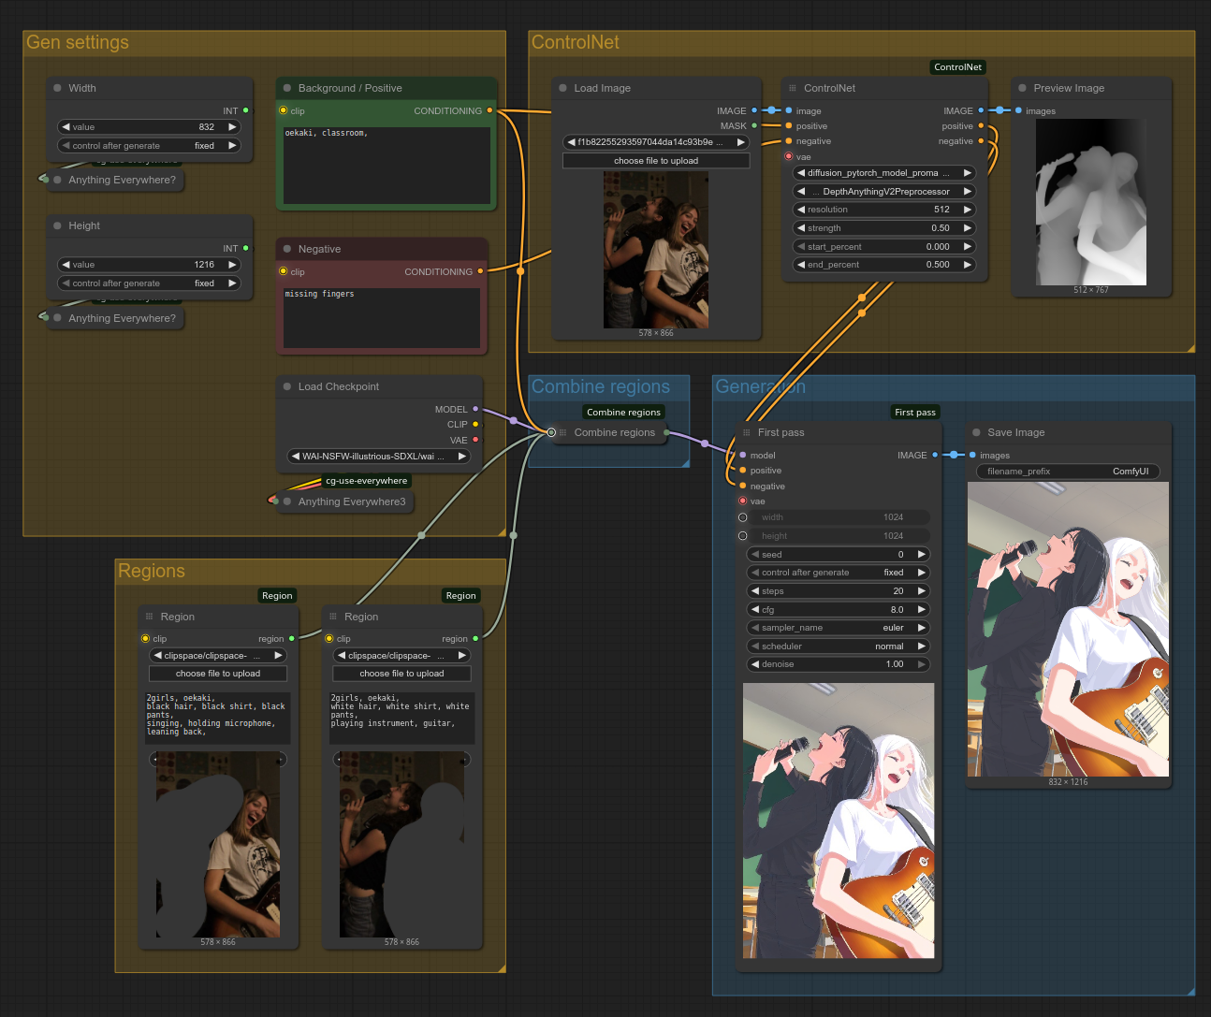Click the cg-use-everywhere badge
Screen dimensions: 1211x1017
(366, 481)
